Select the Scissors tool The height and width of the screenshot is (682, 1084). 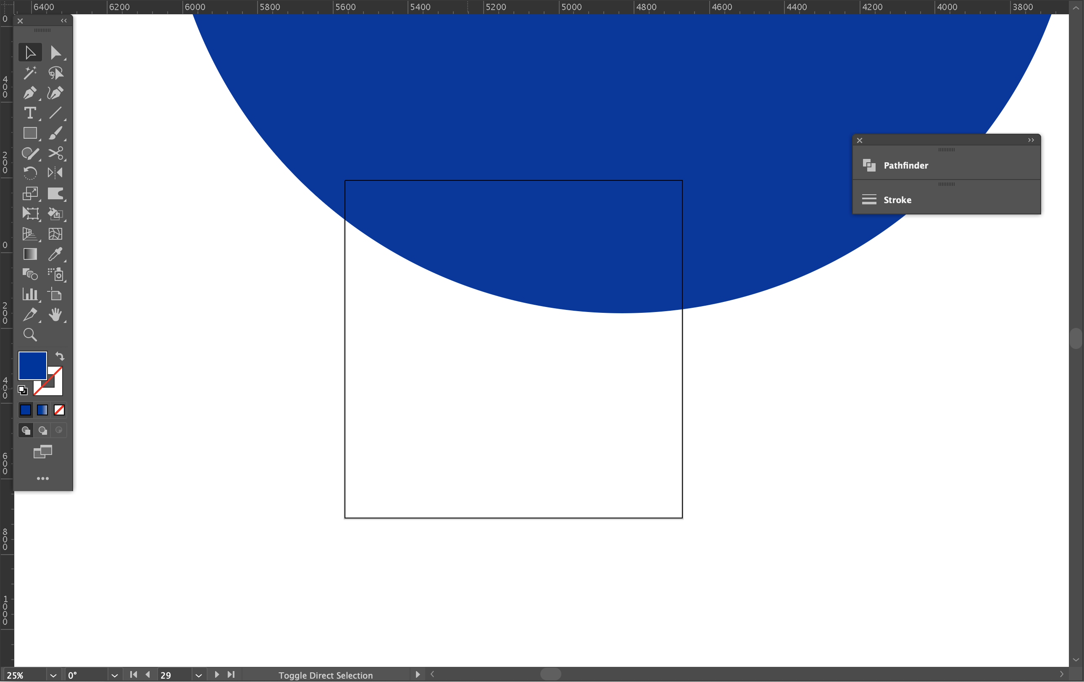click(55, 153)
